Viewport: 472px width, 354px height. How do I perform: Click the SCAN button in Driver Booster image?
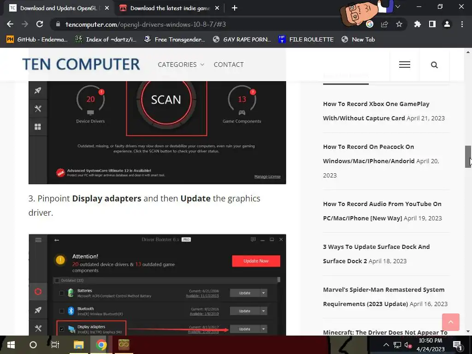tap(166, 100)
